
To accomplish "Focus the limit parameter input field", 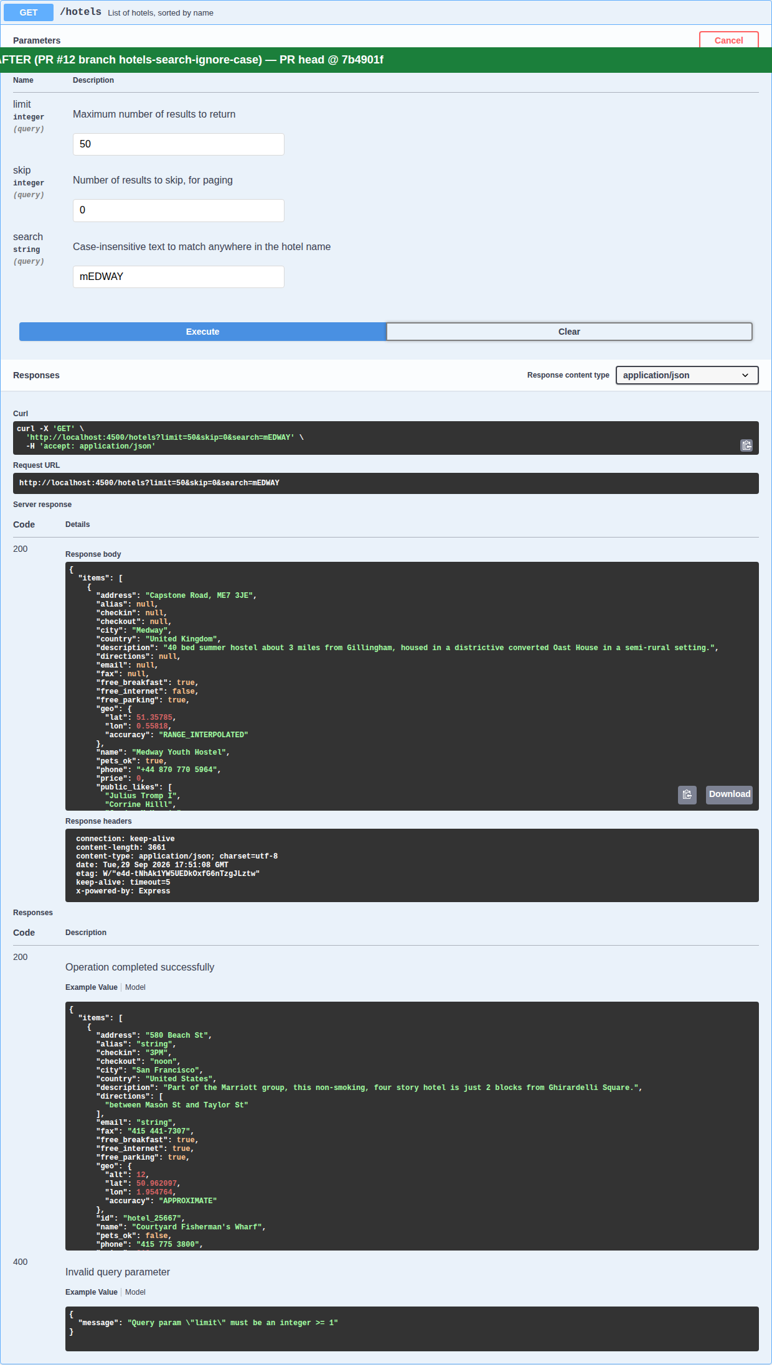I will [x=179, y=144].
